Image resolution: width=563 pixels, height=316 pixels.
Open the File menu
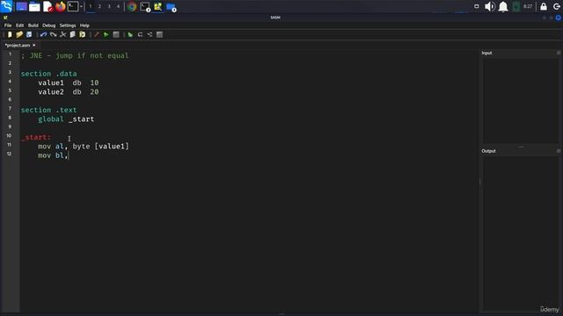tap(8, 25)
